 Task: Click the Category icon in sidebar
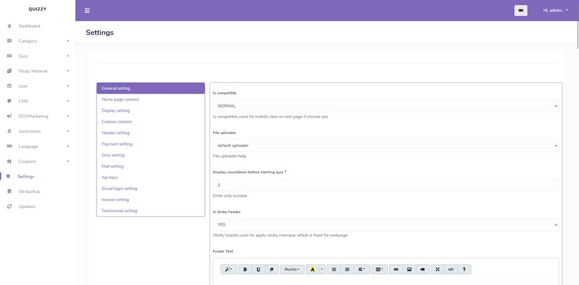tap(9, 41)
